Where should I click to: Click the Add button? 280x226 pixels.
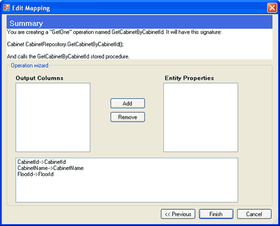point(127,103)
